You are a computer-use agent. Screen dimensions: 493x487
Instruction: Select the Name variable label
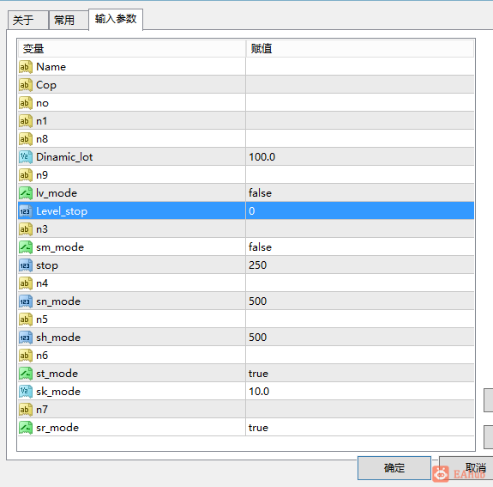click(51, 67)
